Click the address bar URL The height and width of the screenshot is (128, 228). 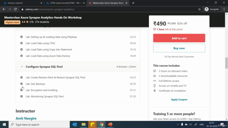click(x=50, y=9)
